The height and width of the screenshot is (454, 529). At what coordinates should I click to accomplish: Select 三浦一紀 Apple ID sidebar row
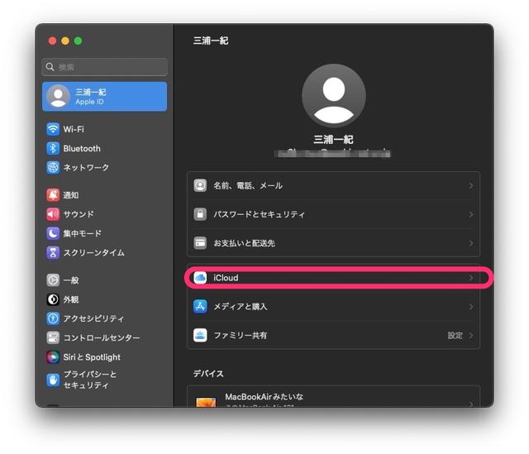(x=105, y=97)
